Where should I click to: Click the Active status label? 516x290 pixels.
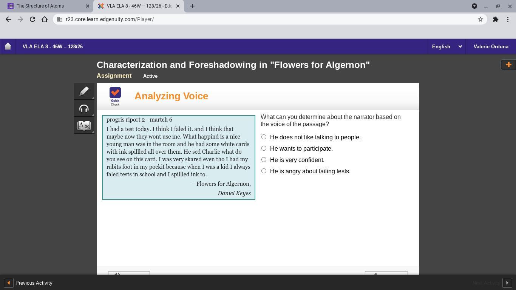tap(150, 76)
